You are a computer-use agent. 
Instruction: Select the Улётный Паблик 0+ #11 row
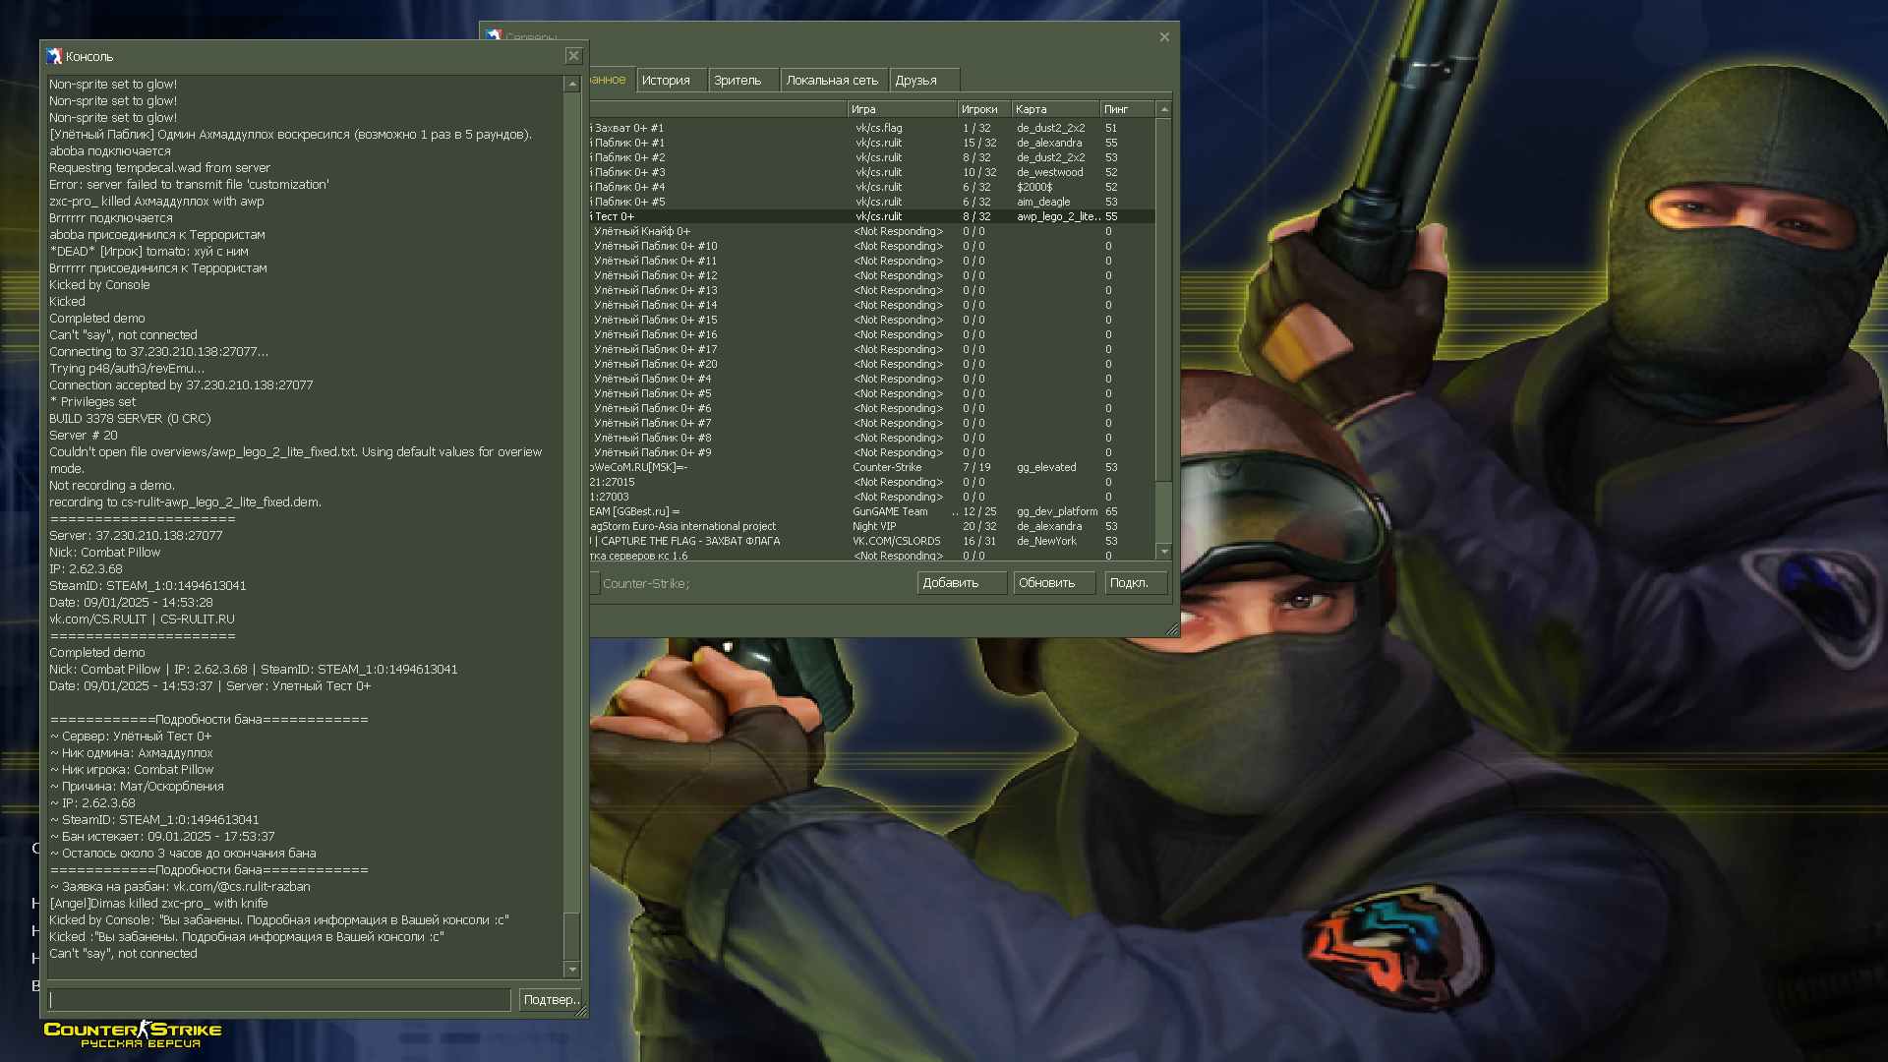[872, 261]
